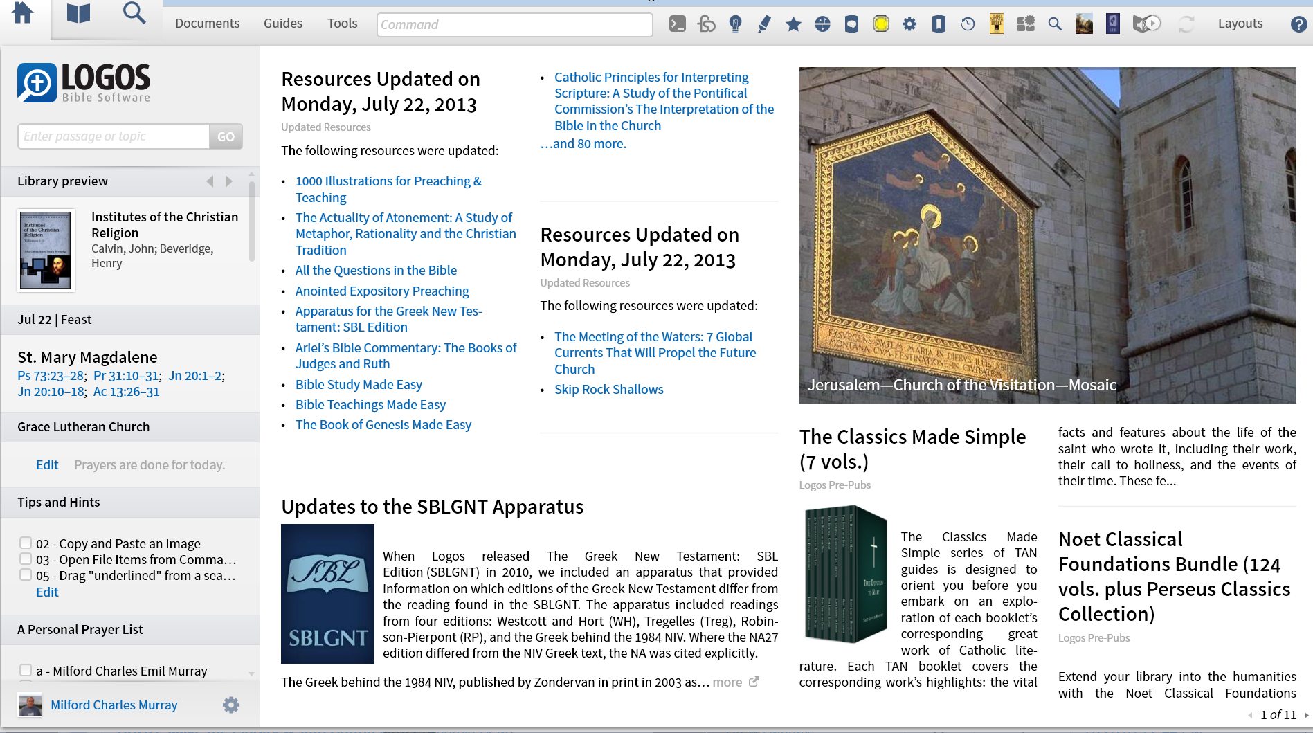Open the Ps 73:23–28 reading
Image resolution: width=1313 pixels, height=733 pixels.
click(51, 376)
